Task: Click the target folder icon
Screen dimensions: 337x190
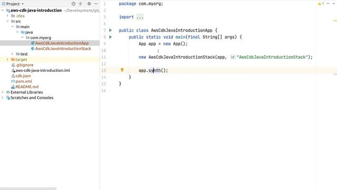Action: pos(13,59)
